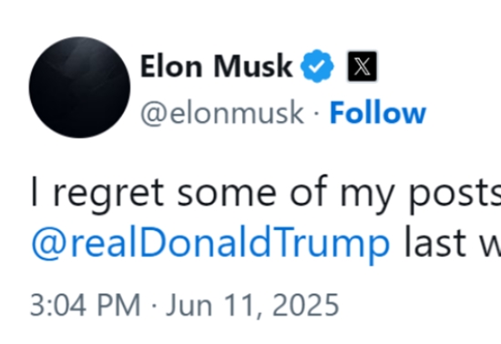
Task: Click the word "of" in the tweet
Action: point(309,191)
